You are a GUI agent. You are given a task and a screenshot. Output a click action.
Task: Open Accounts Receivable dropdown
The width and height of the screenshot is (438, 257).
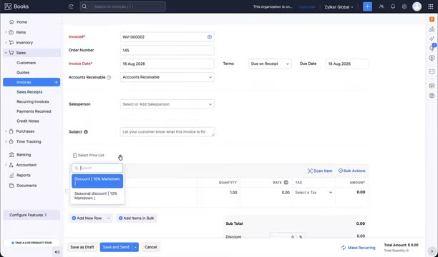[167, 77]
